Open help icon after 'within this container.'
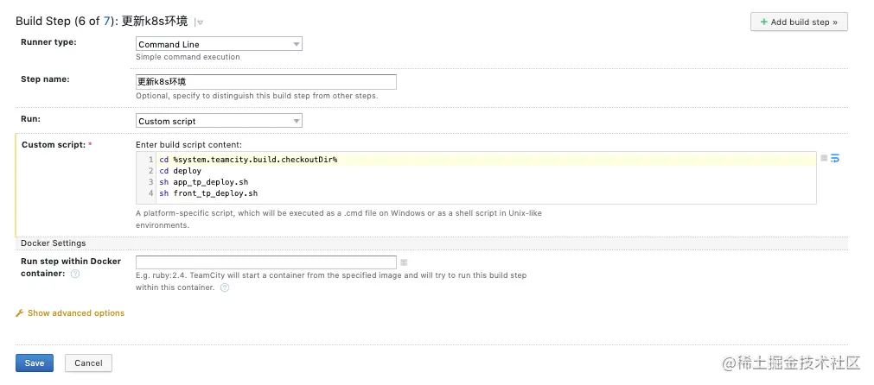Image resolution: width=874 pixels, height=385 pixels. (x=225, y=287)
